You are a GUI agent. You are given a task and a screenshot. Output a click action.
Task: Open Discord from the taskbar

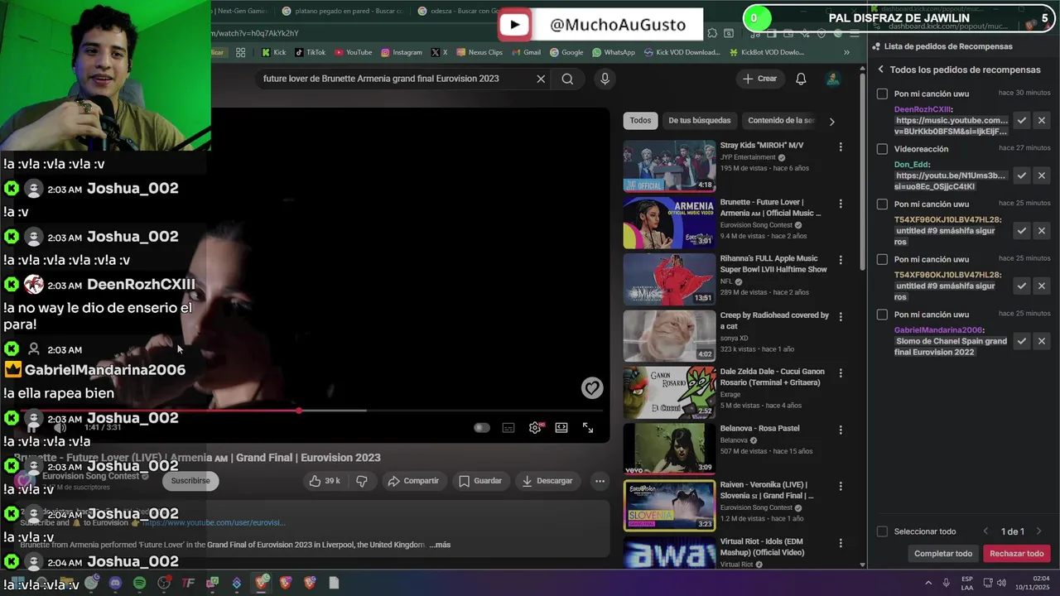pos(115,583)
